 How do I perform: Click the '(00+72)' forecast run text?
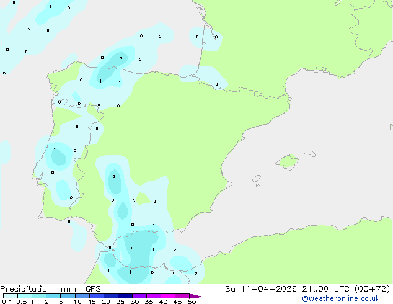[372, 289]
